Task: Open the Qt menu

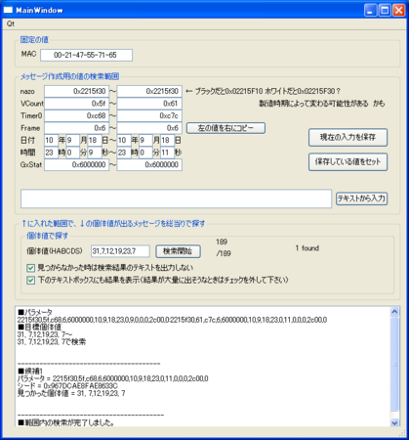Action: tap(11, 23)
